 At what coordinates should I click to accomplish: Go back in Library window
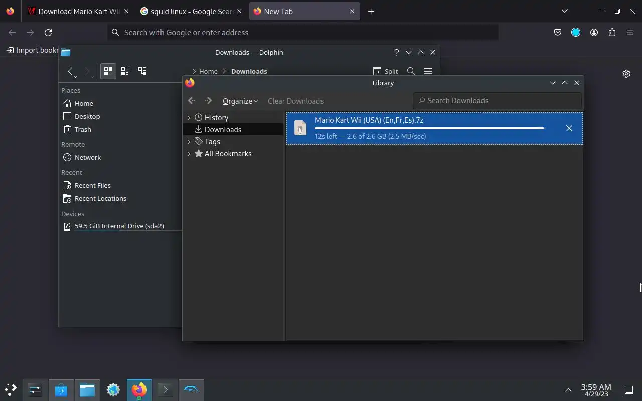point(191,101)
